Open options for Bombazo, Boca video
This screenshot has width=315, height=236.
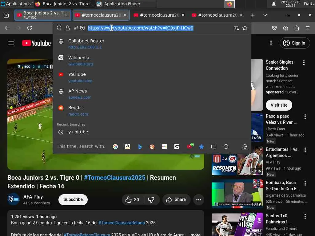[x=305, y=183]
